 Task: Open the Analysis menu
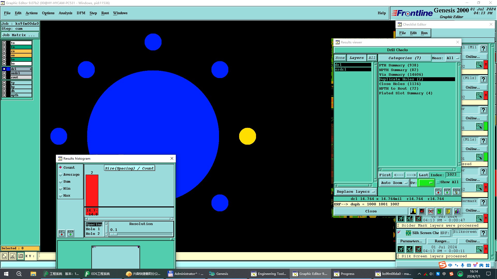[x=65, y=13]
